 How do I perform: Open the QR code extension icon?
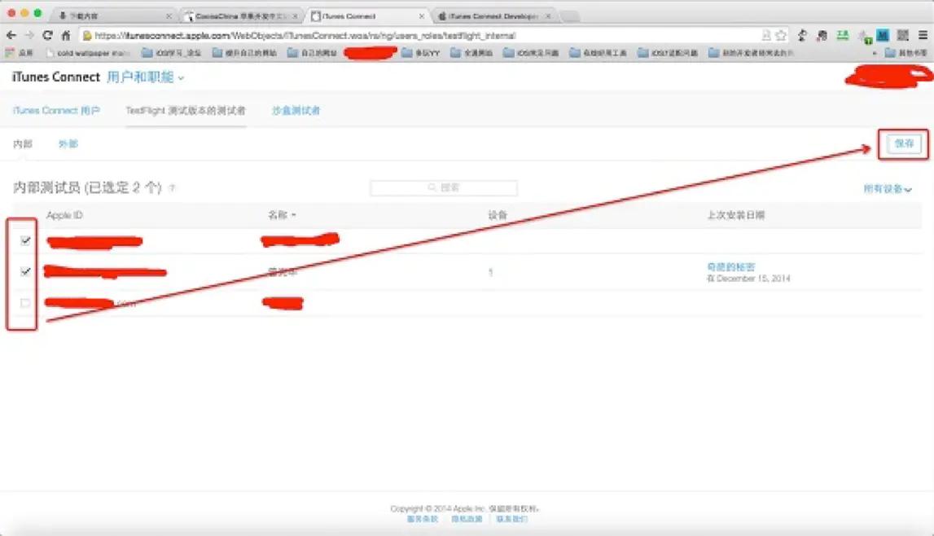902,36
